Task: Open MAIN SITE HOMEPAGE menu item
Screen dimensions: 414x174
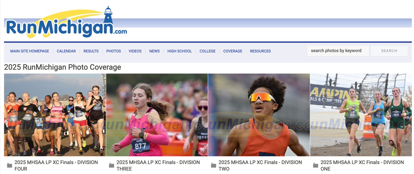Action: [30, 51]
